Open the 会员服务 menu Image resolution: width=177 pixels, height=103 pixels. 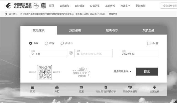[64, 6]
